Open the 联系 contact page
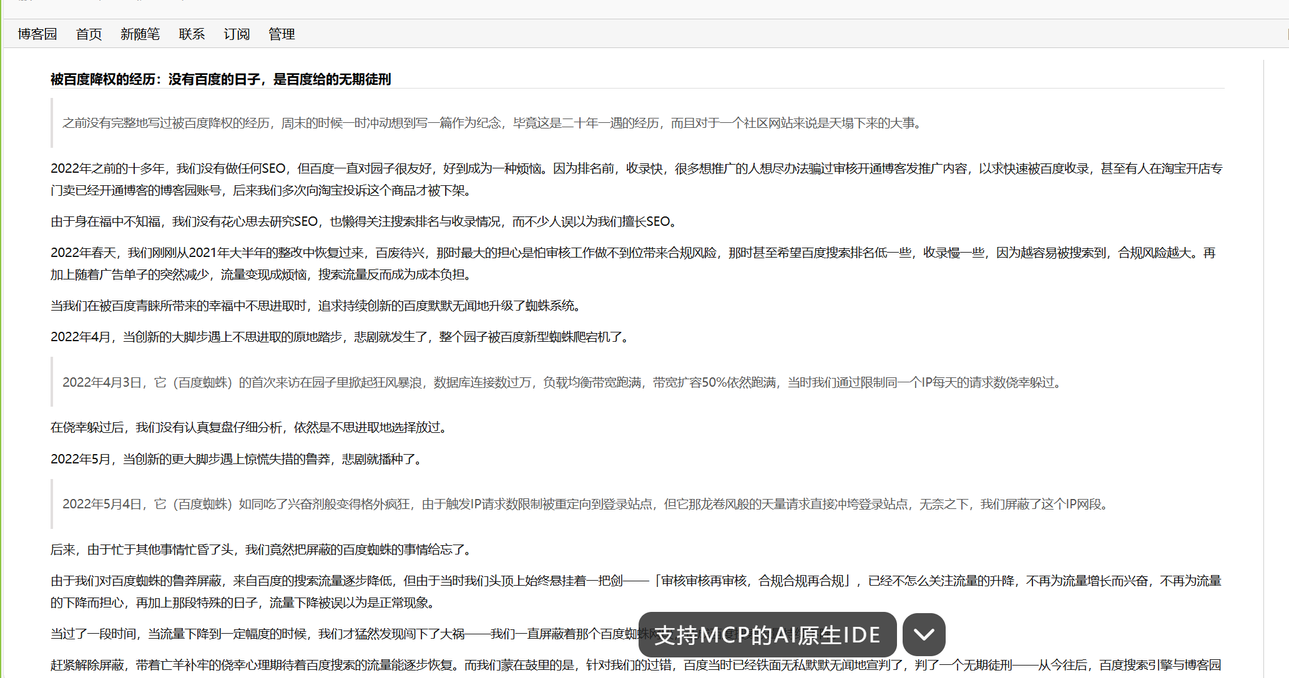The height and width of the screenshot is (678, 1289). click(x=191, y=34)
